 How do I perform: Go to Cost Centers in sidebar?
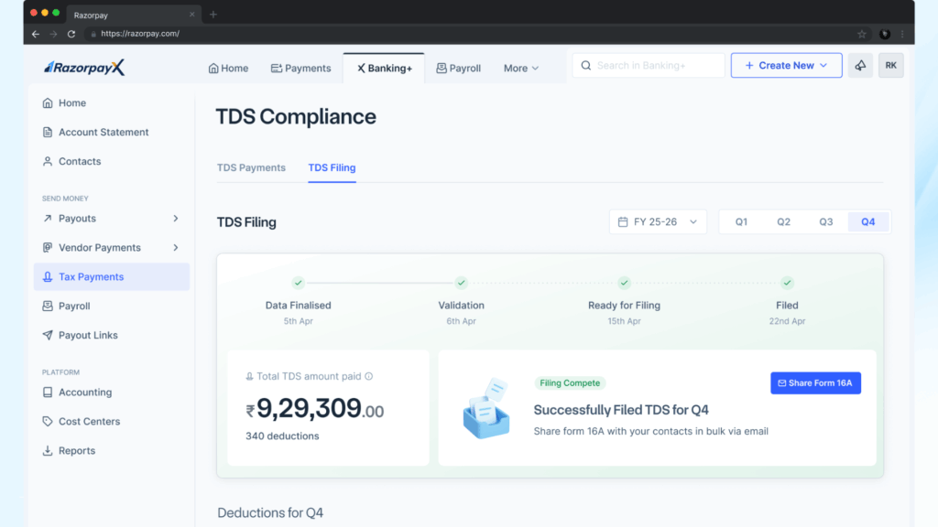click(89, 422)
